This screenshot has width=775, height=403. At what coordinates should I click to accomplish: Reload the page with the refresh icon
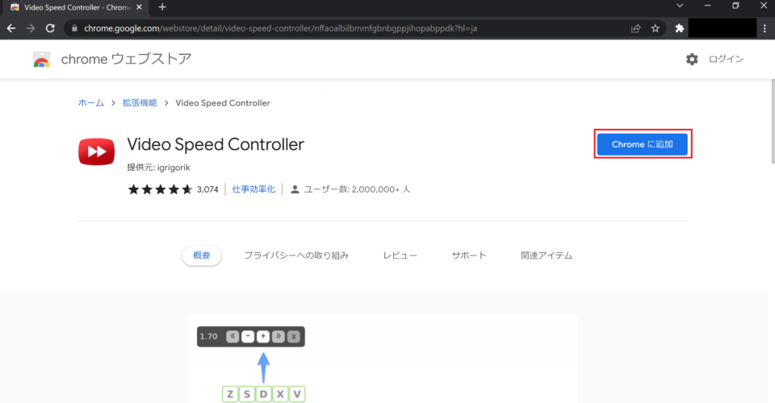50,28
